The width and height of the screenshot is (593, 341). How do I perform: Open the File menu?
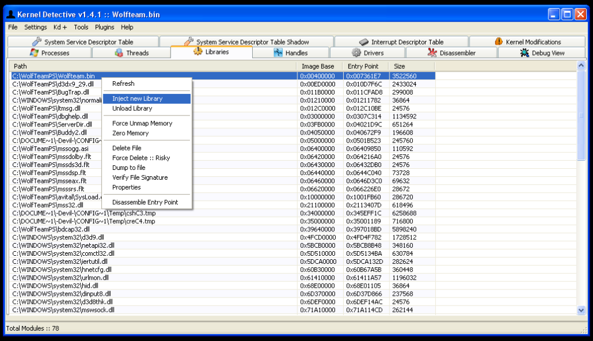(13, 27)
